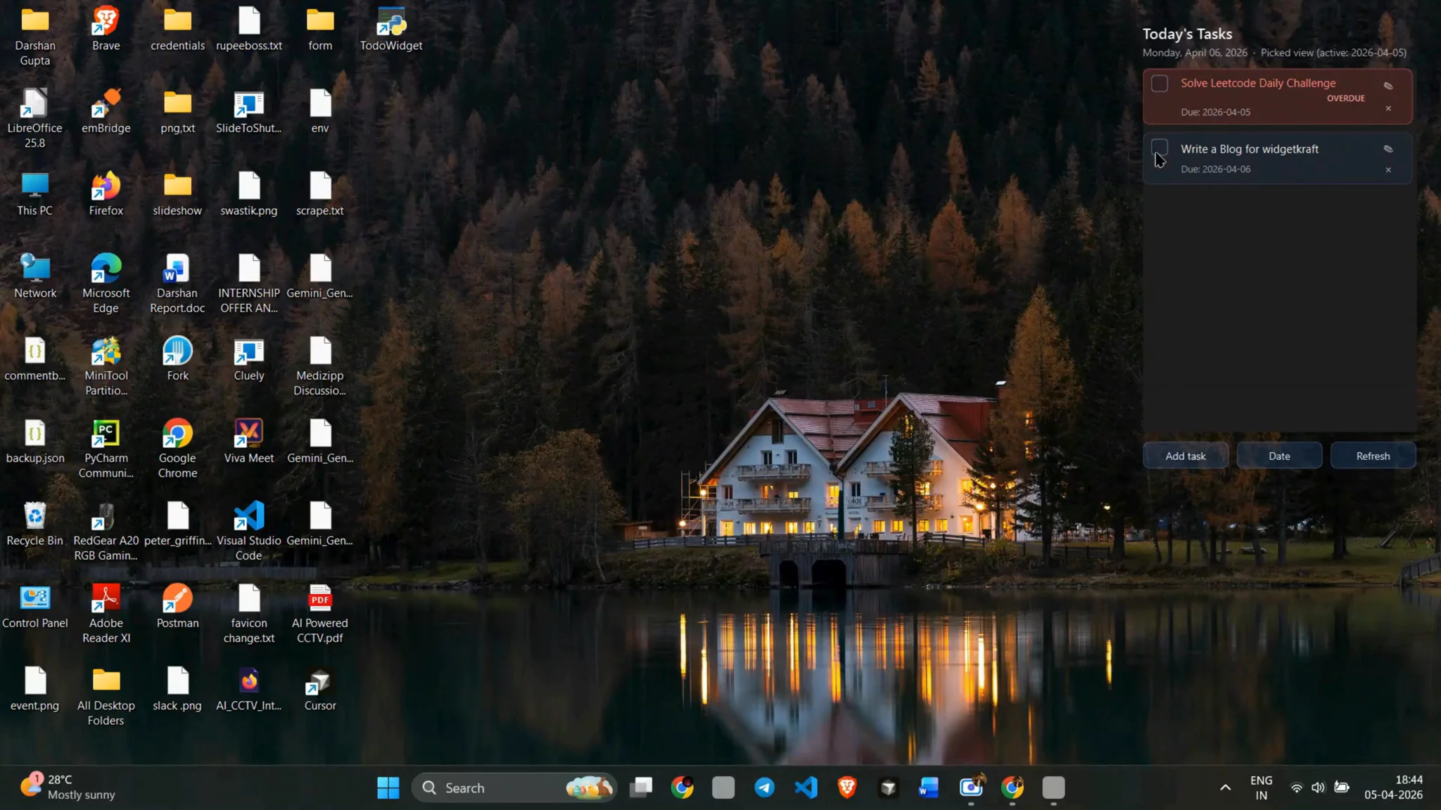Check off Solve Leetcode Daily Challenge task
Image resolution: width=1441 pixels, height=810 pixels.
tap(1160, 83)
